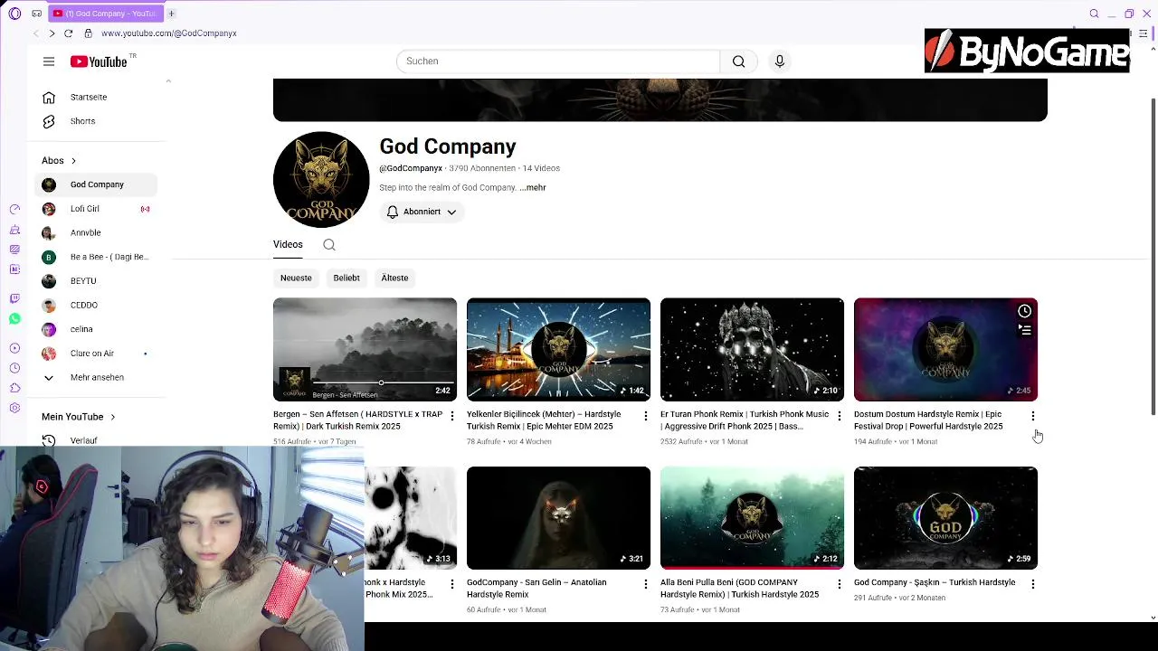The image size is (1158, 651).
Task: Add Dostum Dostum video to Watch Later
Action: 1024,311
